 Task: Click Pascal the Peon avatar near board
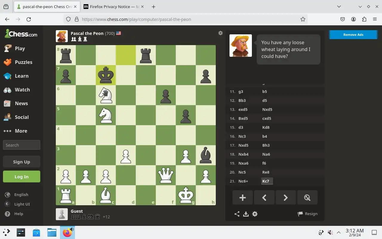pyautogui.click(x=62, y=36)
